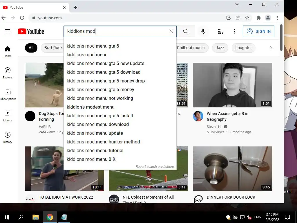Select 'kiddions mod menu not working'
The height and width of the screenshot is (223, 297).
tap(120, 98)
